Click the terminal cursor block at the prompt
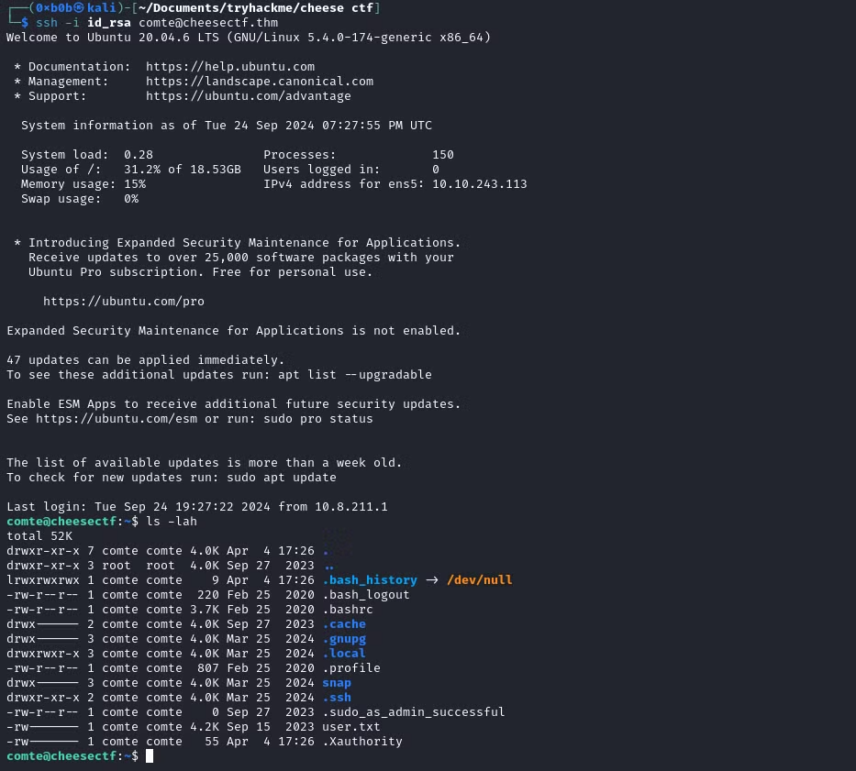This screenshot has width=856, height=771. [150, 756]
